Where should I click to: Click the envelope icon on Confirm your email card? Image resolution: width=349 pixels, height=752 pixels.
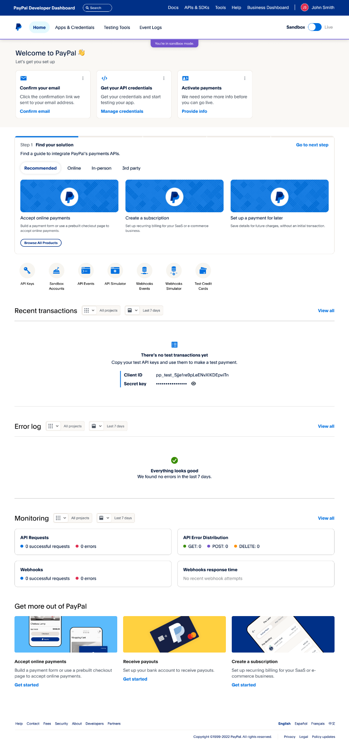23,78
